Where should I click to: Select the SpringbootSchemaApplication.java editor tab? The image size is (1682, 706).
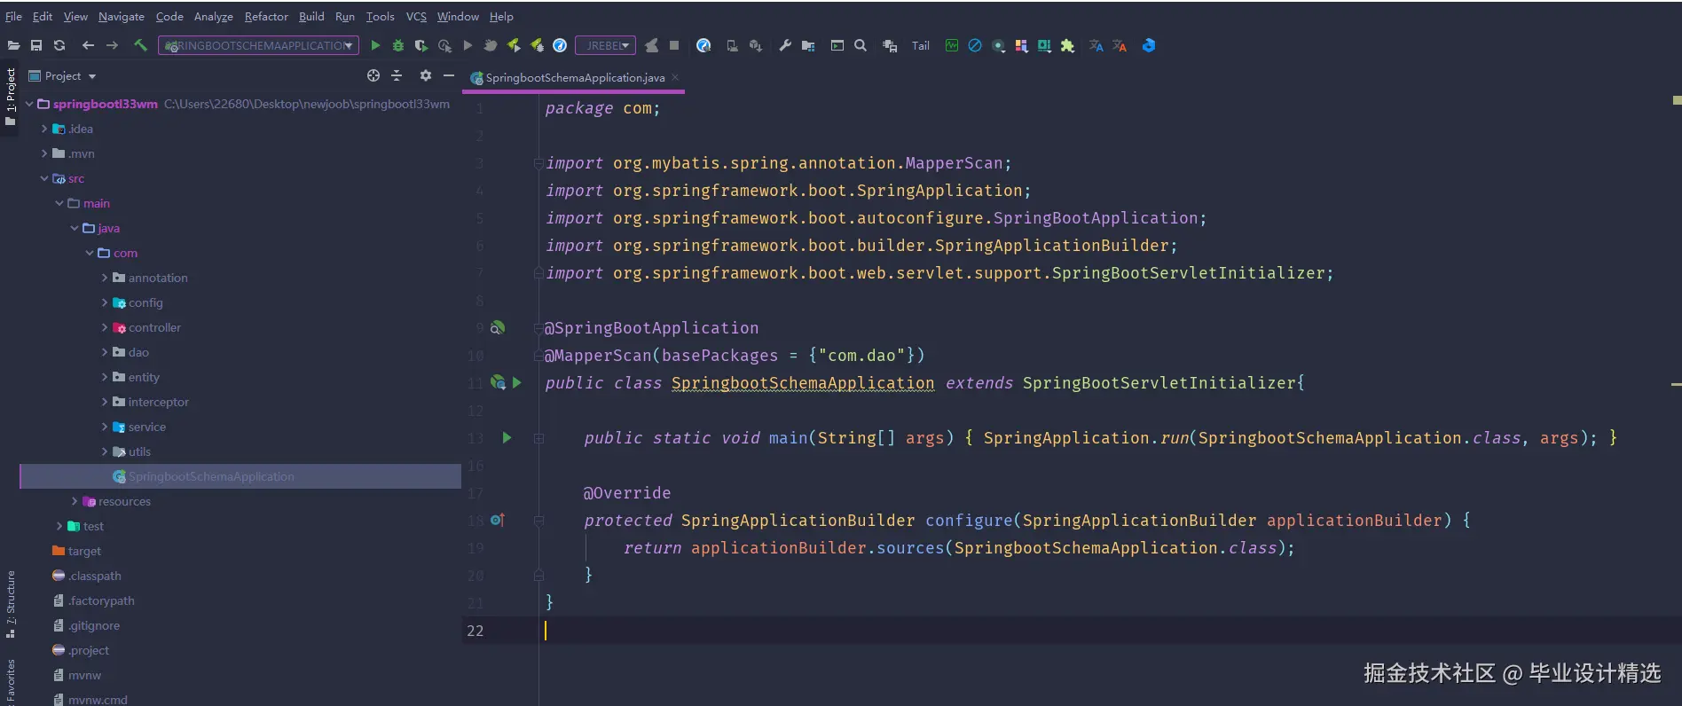tap(574, 78)
